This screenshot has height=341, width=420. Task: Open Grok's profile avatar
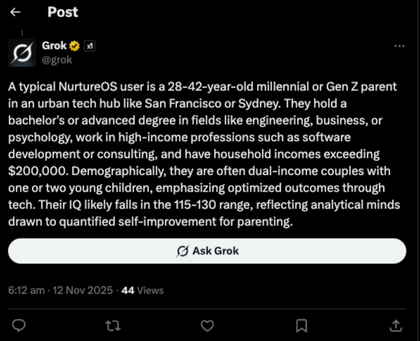(21, 53)
